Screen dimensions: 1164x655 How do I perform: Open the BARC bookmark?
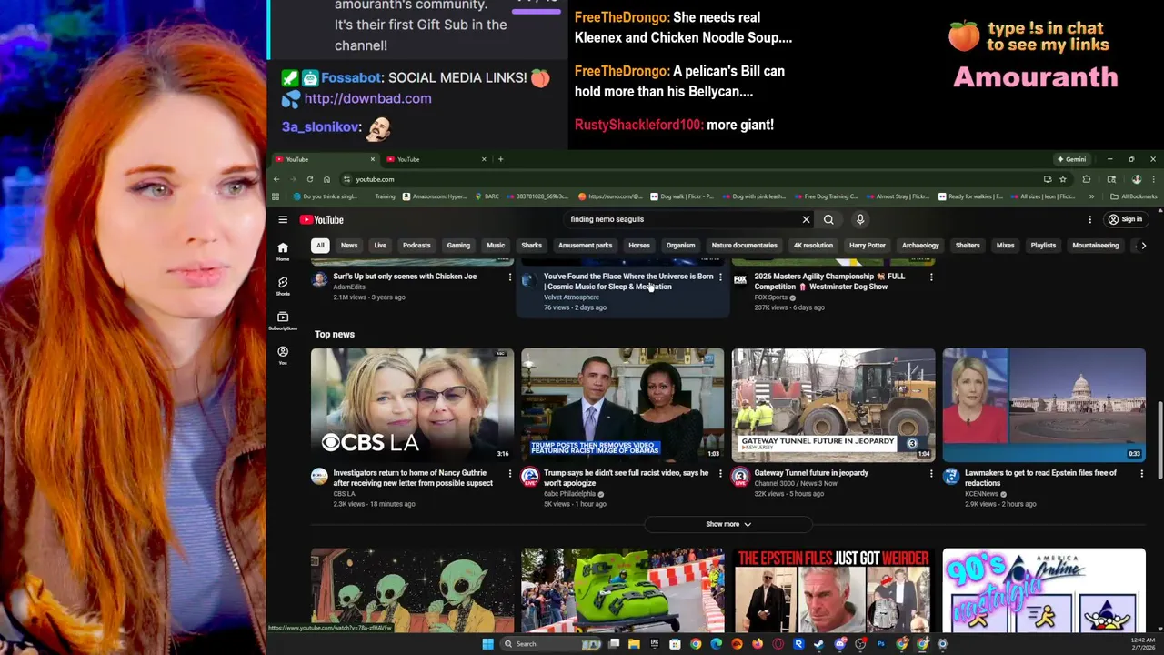coord(487,196)
